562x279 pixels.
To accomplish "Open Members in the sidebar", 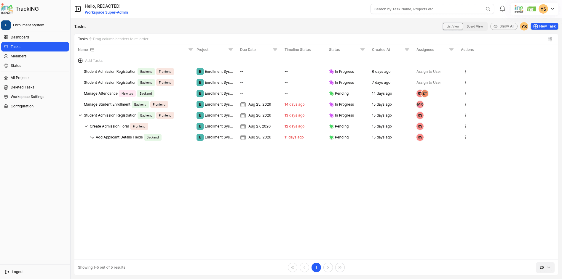I will (x=35, y=56).
